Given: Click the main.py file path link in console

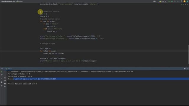Looking at the screenshot, I should pyautogui.click(x=105, y=72).
